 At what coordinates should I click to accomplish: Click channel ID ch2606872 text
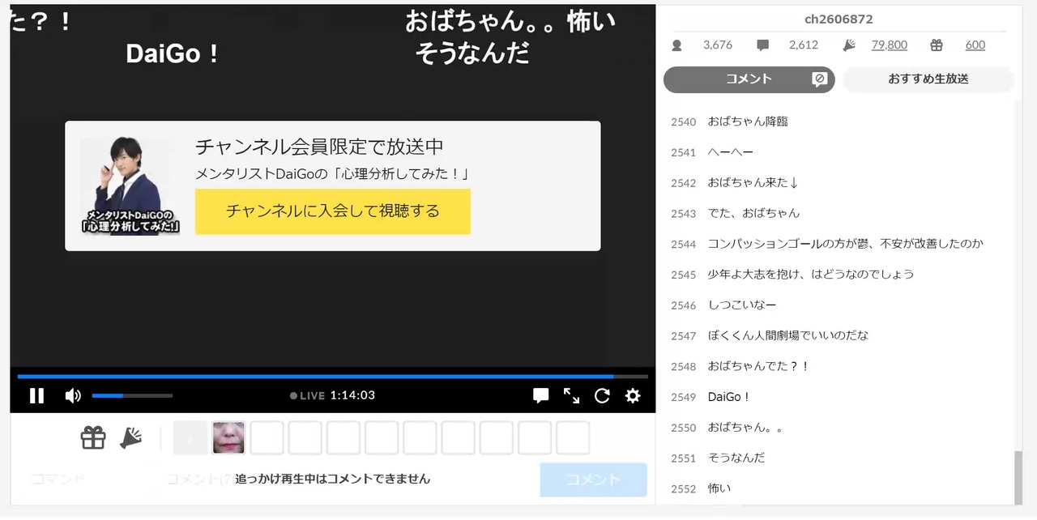pos(839,19)
